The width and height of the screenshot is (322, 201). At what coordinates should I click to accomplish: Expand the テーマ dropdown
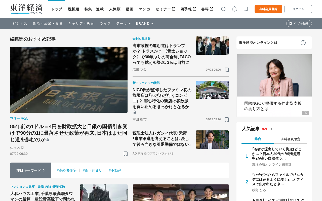click(x=124, y=23)
